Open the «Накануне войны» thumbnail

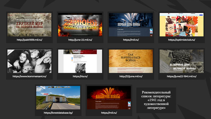(109, 98)
